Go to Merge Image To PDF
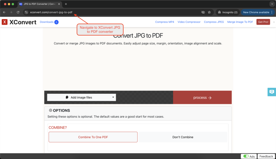This screenshot has height=159, width=276. tap(240, 22)
